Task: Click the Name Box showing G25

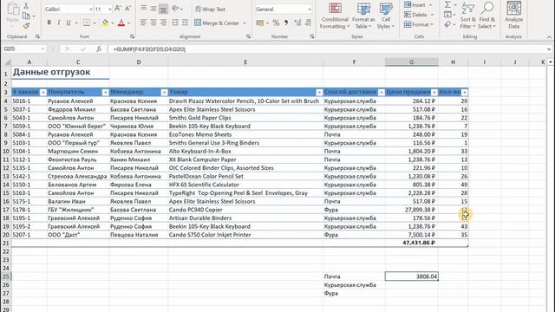Action: 23,49
